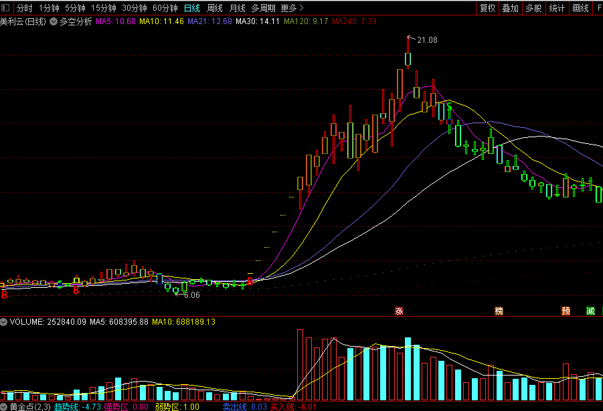Viewport: 603px width, 411px height.
Task: Click the 叠加 overlay button
Action: [x=511, y=8]
